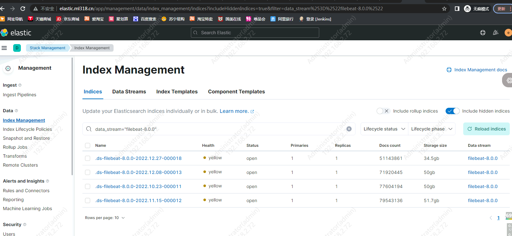Switch to the Index Templates tab

[177, 92]
